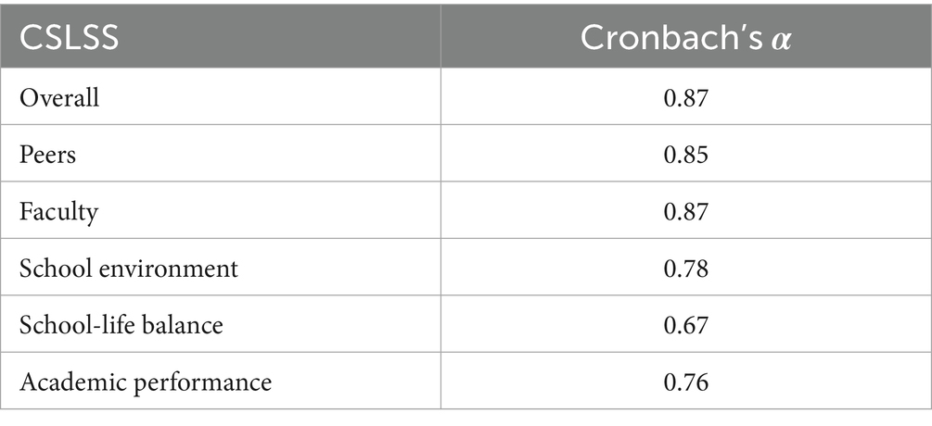Screen dimensions: 932x426
Task: Click the word environment in fourth row
Action: click(168, 269)
